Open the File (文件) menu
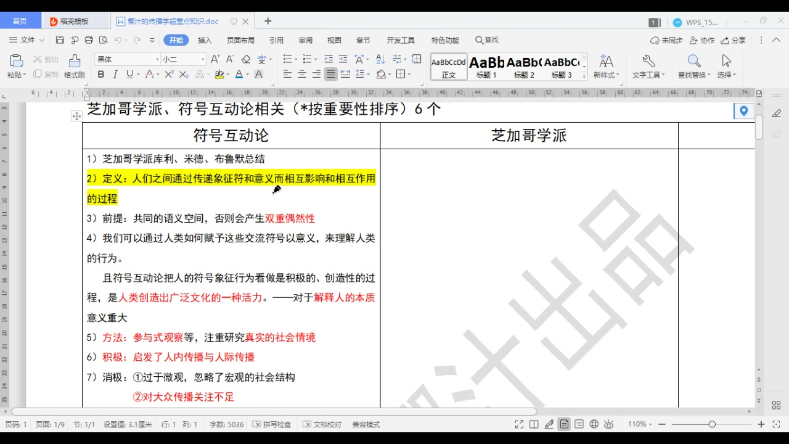The image size is (789, 444). coord(27,40)
